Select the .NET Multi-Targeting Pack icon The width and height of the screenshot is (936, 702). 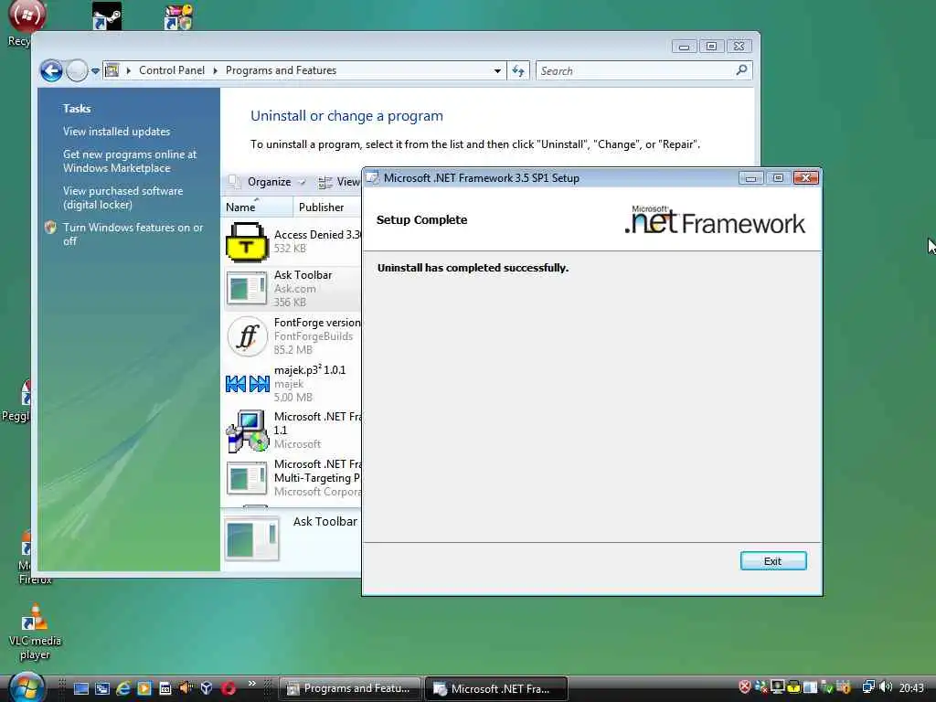[x=247, y=478]
